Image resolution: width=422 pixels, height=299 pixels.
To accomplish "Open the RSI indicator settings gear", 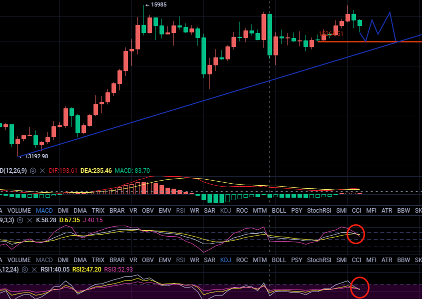I will pyautogui.click(x=25, y=270).
